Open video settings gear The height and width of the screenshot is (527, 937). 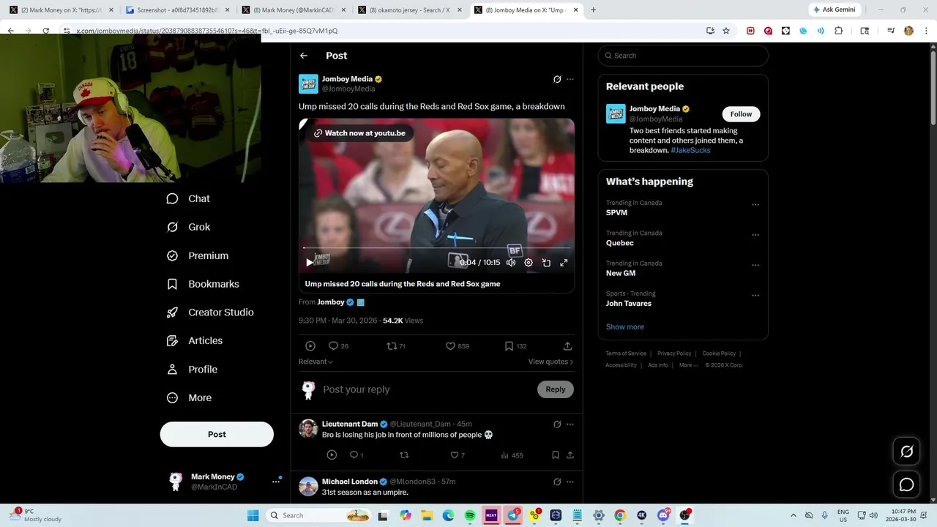click(529, 262)
